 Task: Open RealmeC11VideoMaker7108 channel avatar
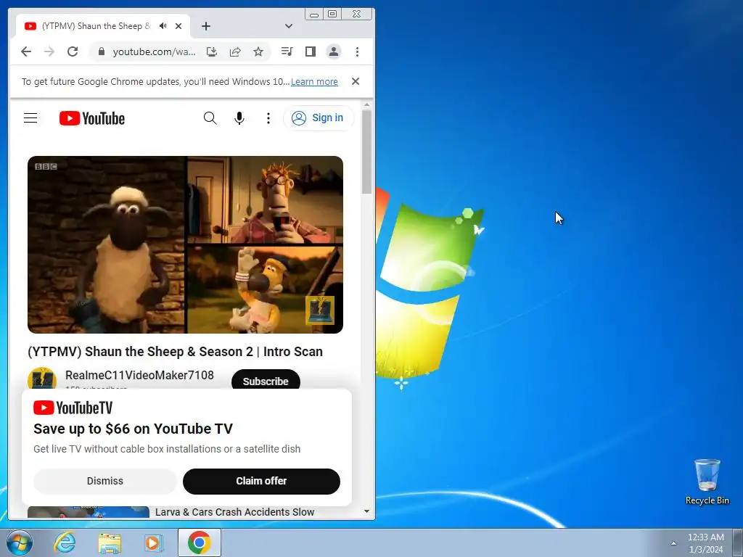(x=41, y=379)
